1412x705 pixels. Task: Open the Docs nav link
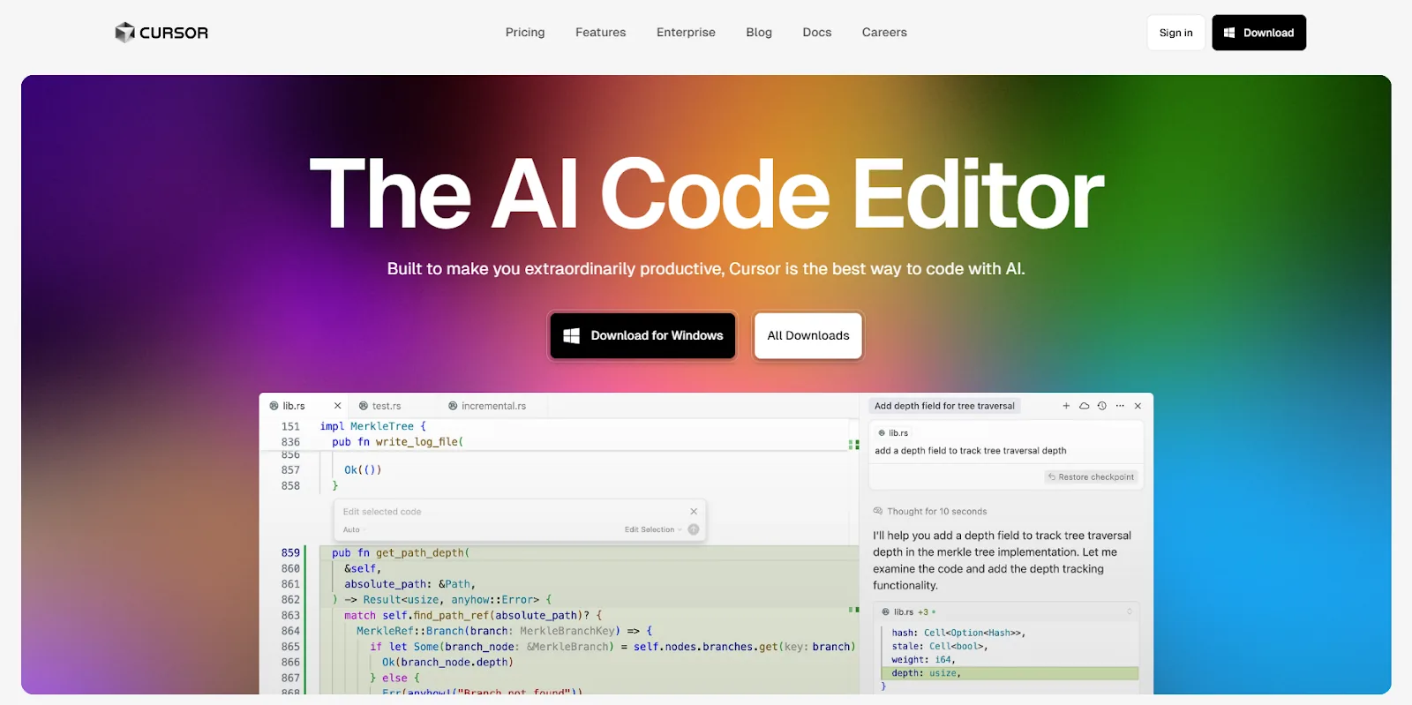click(x=817, y=33)
